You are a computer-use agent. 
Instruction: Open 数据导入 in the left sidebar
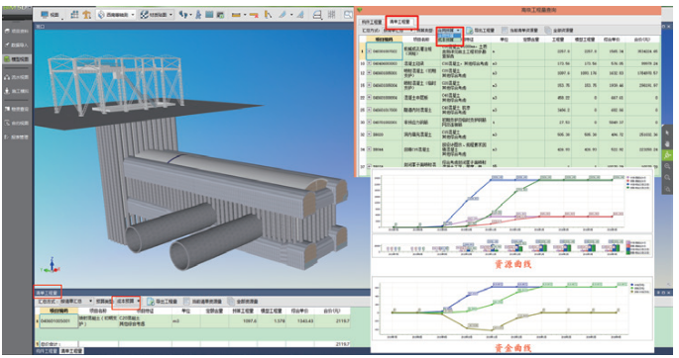click(17, 45)
